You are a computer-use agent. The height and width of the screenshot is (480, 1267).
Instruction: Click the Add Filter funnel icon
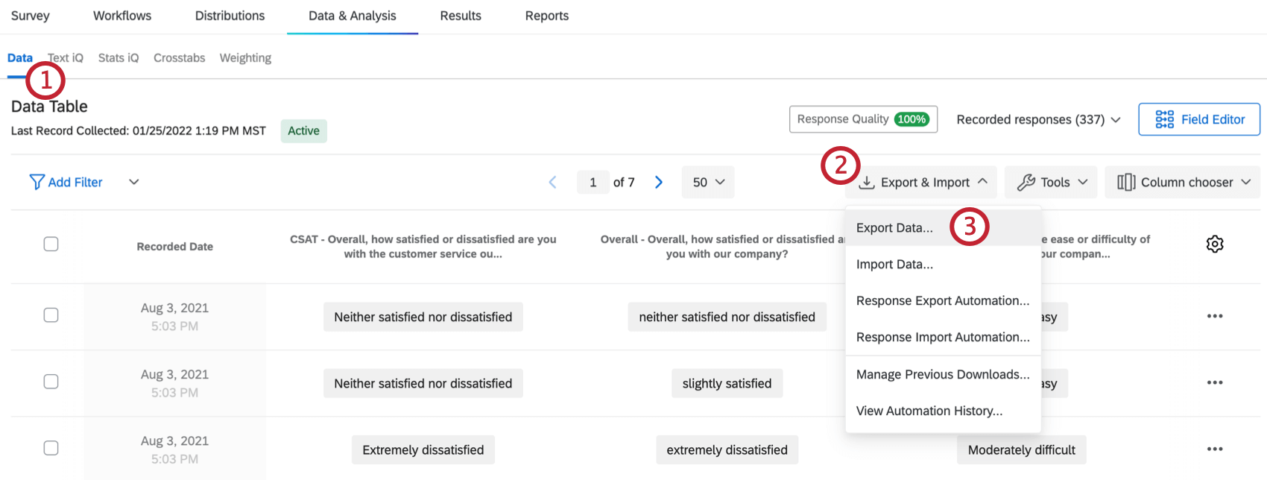pos(37,182)
